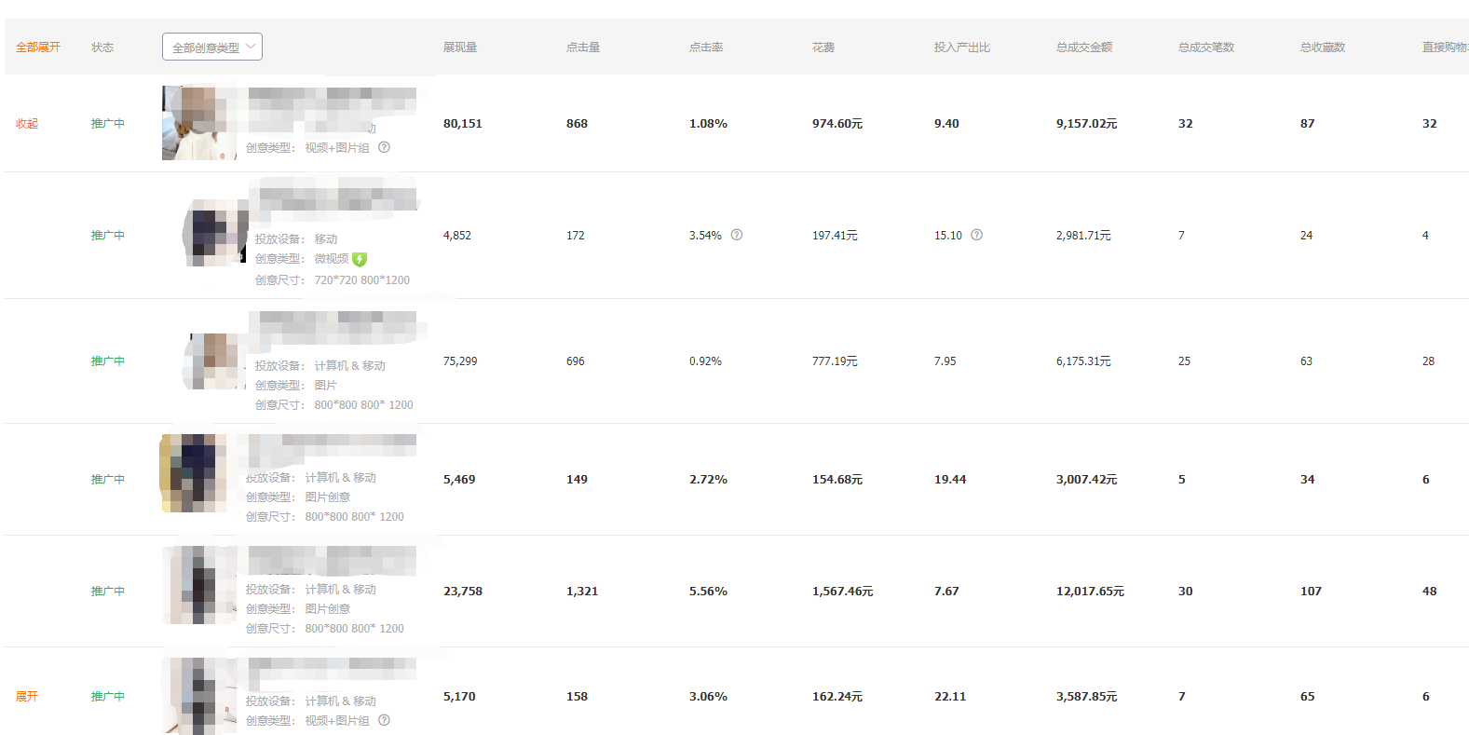Click help icon next to 15.10 ROI value

pos(976,235)
